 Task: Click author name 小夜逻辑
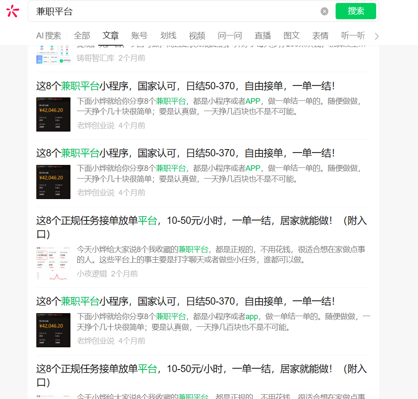tap(92, 274)
